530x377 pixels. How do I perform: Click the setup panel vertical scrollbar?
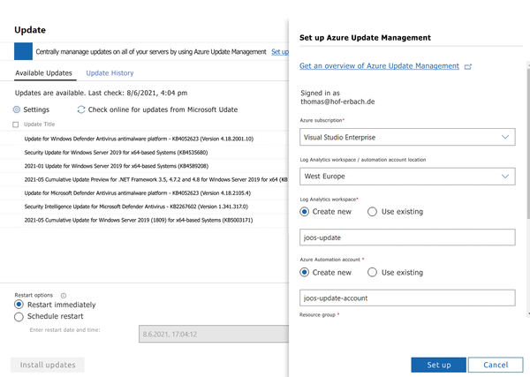coord(528,146)
